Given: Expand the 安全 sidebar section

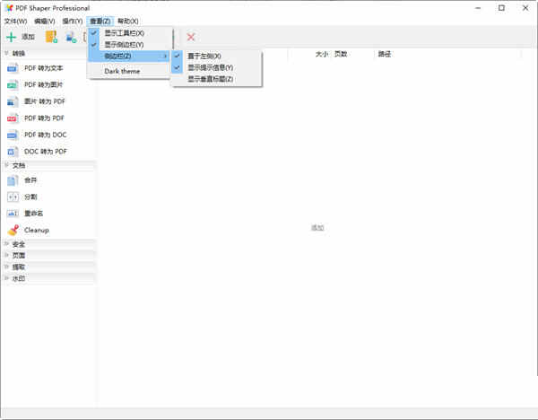Looking at the screenshot, I should (x=19, y=244).
